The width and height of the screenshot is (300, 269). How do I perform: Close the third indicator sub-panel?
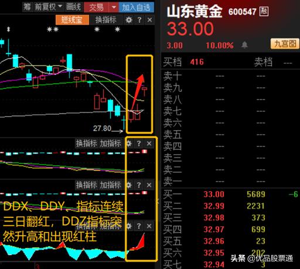click(x=149, y=226)
